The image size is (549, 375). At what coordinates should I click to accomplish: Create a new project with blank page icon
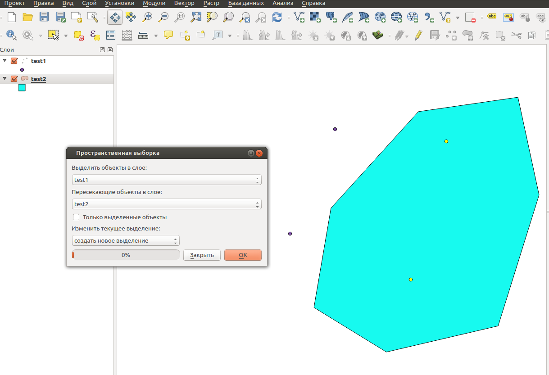point(12,18)
